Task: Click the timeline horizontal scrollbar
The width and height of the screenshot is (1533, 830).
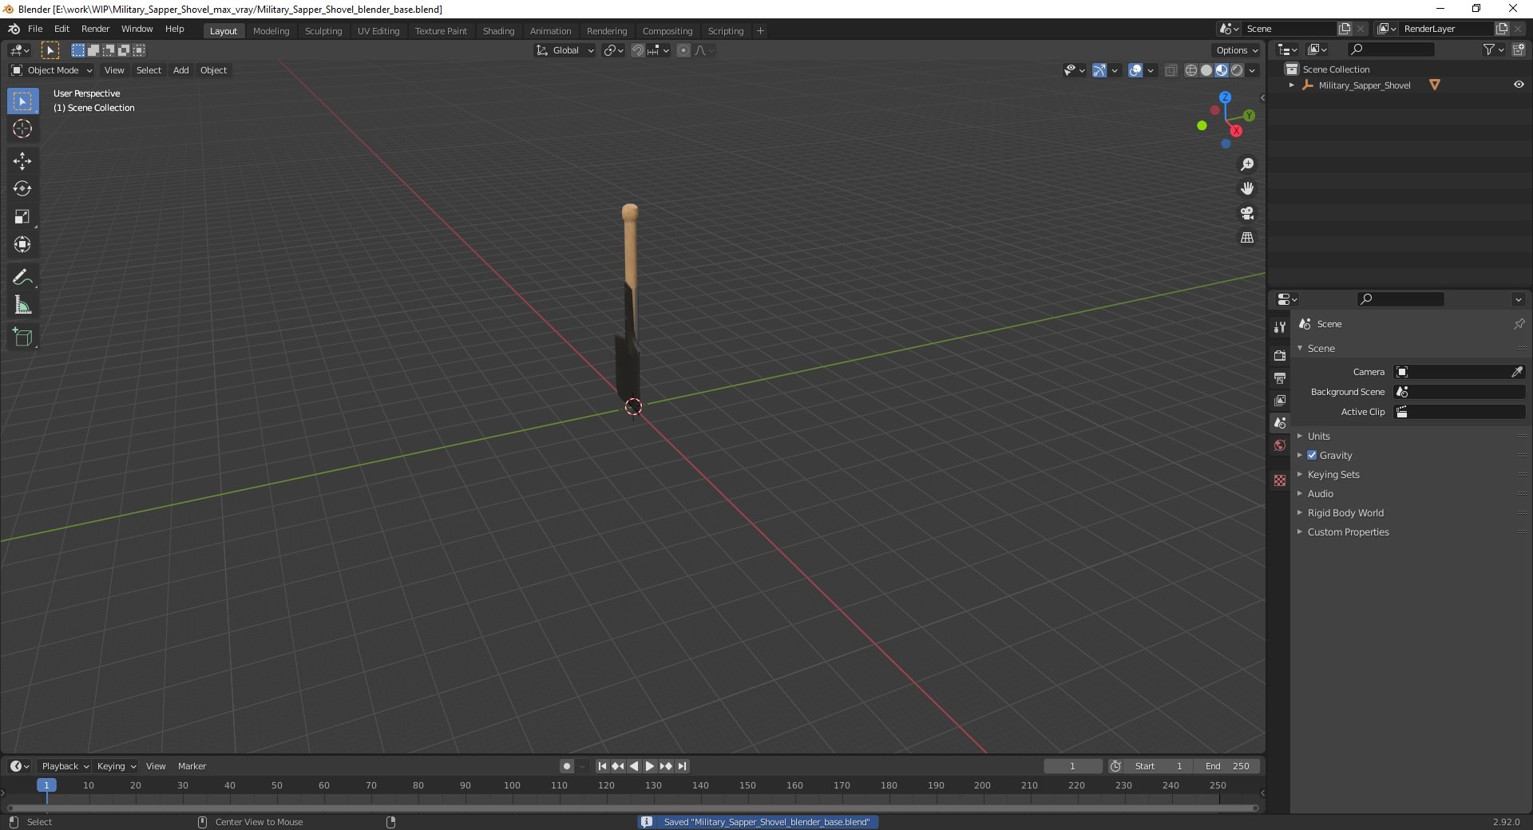Action: coord(632,808)
